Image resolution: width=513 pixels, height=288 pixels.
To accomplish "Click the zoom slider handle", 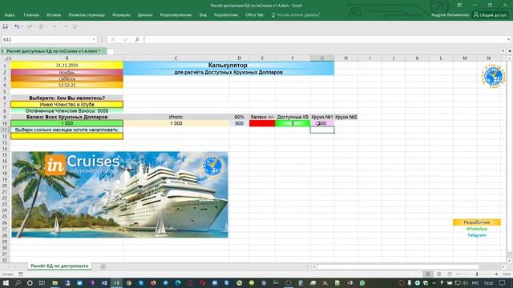I will [x=477, y=274].
